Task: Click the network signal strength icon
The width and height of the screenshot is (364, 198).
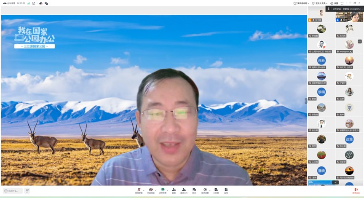Action: click(x=29, y=3)
